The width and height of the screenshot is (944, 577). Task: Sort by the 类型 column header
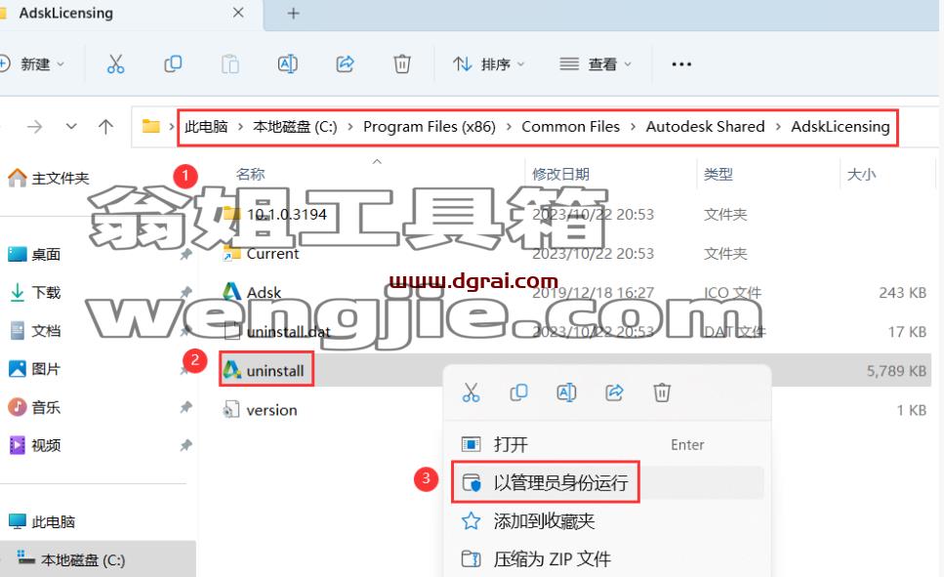click(x=718, y=174)
